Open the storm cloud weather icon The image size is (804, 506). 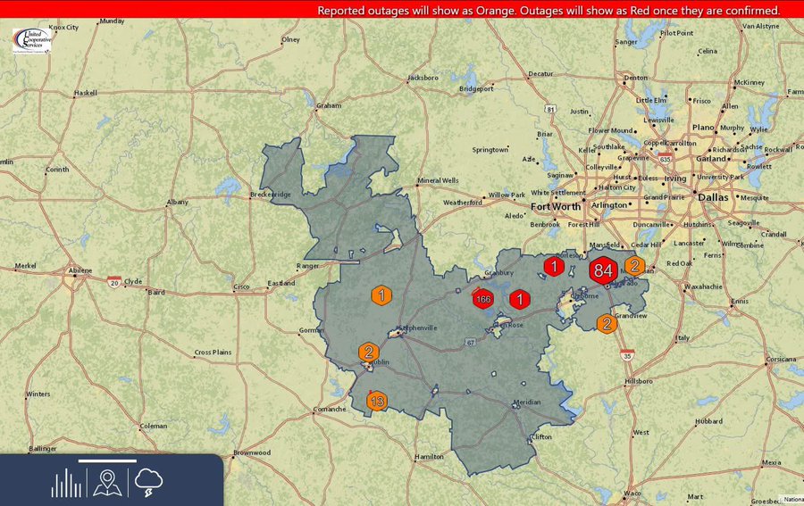[x=148, y=483]
